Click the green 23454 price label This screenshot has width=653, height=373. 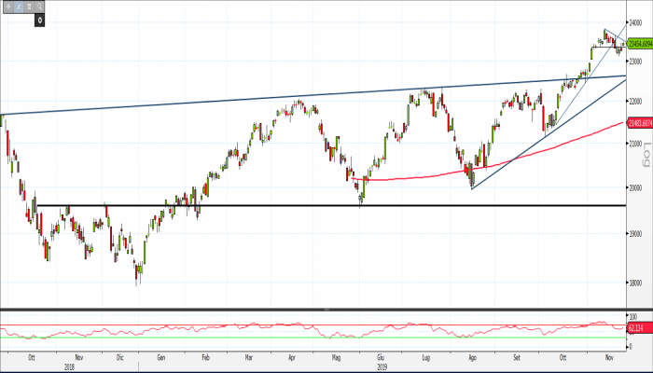coord(639,43)
